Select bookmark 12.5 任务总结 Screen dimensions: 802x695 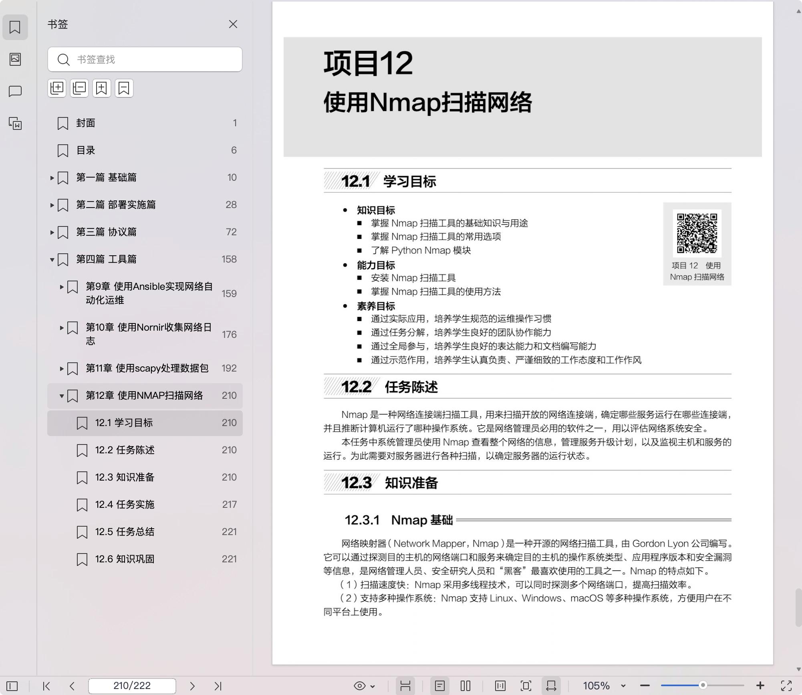[x=145, y=532]
